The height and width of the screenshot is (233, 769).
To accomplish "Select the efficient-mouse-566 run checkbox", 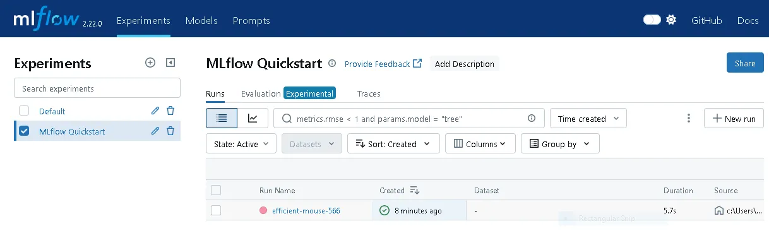I will point(216,210).
